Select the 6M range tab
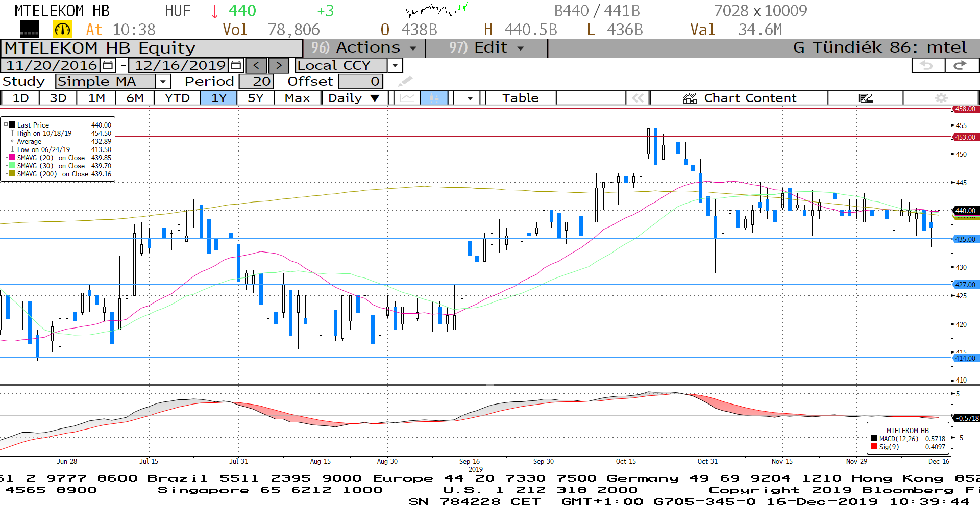Image resolution: width=980 pixels, height=530 pixels. coord(135,98)
